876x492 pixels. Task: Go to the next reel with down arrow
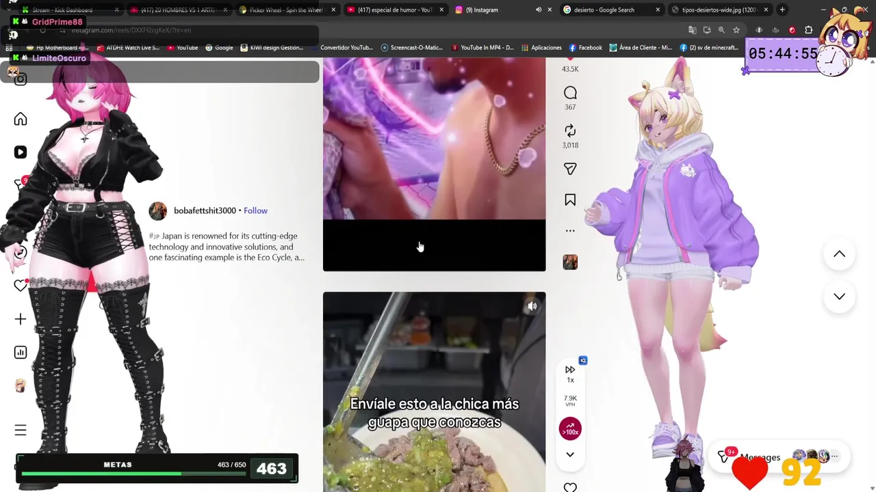click(839, 297)
